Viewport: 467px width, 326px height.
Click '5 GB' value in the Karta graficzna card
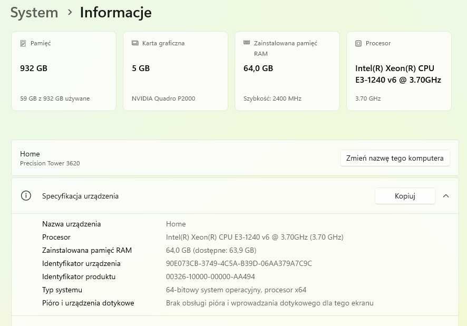tap(141, 68)
